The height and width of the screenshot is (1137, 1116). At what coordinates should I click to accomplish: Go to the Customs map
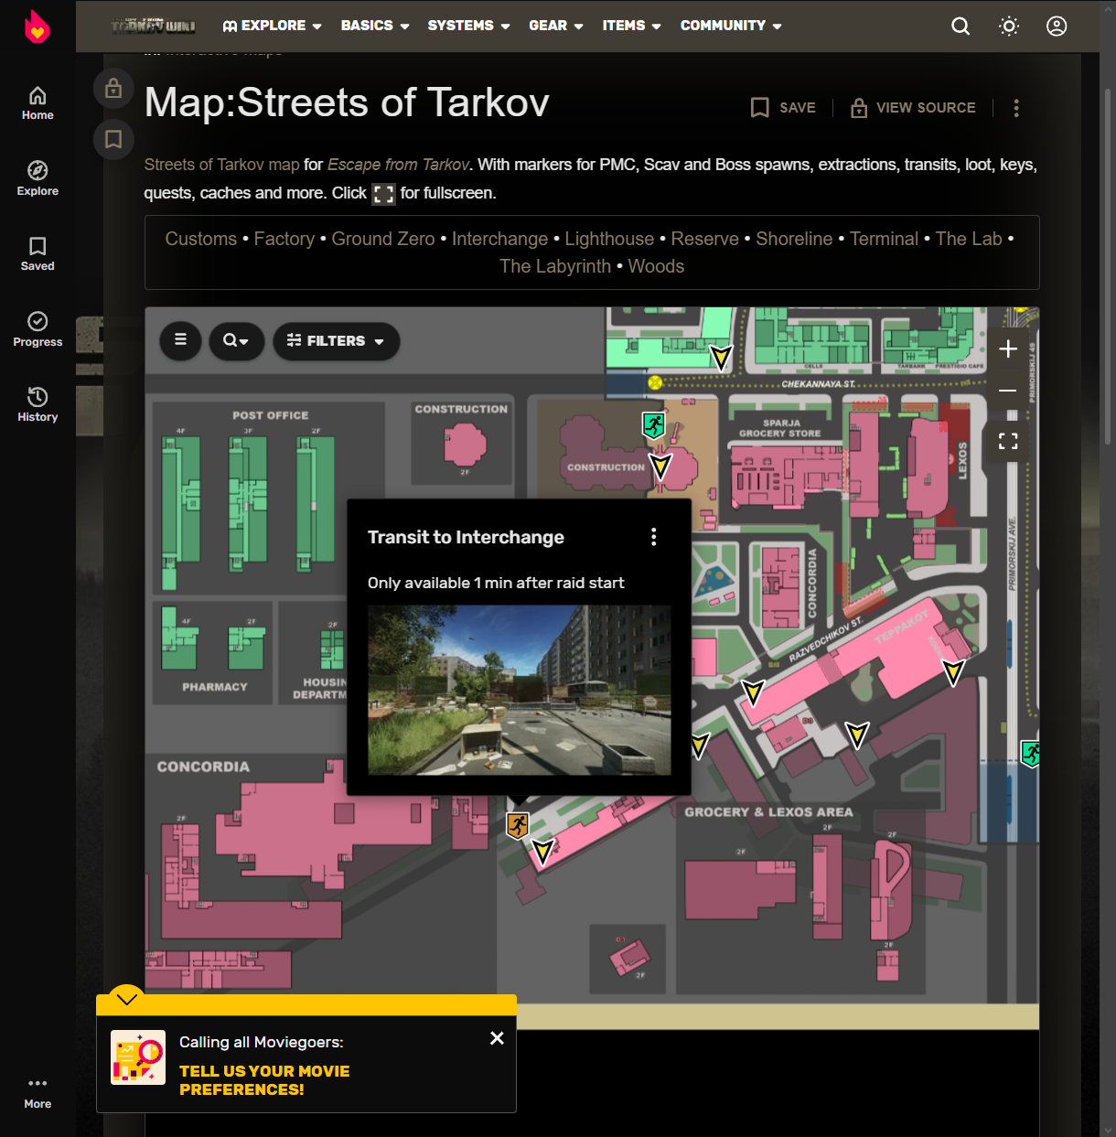[x=200, y=239]
